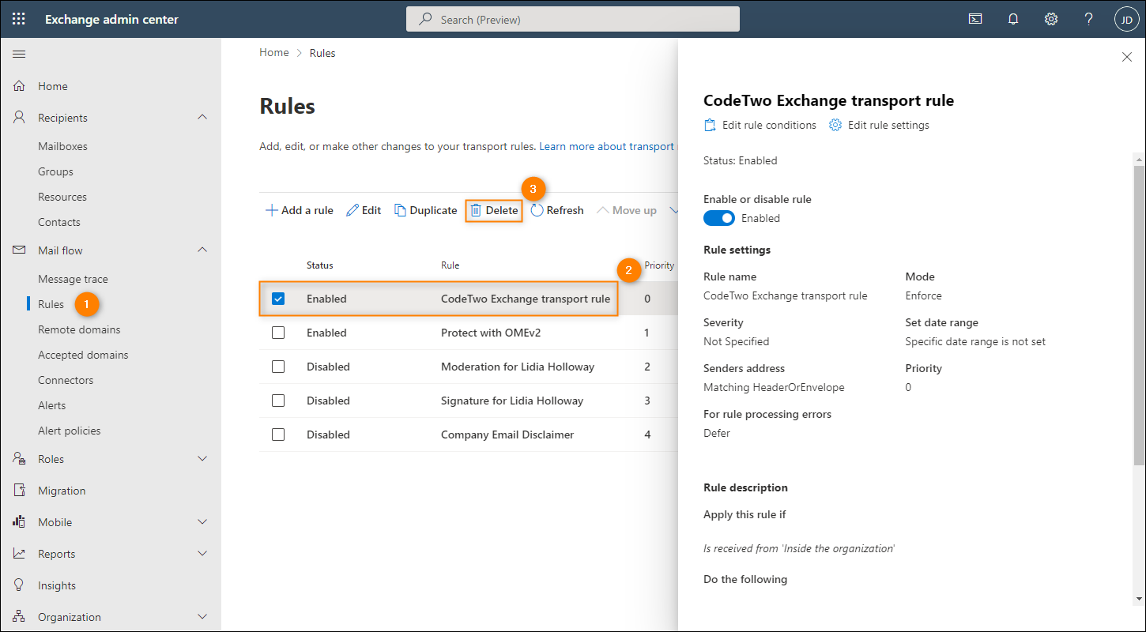Expand the Mobile section chevron
This screenshot has height=632, width=1146.
point(202,522)
